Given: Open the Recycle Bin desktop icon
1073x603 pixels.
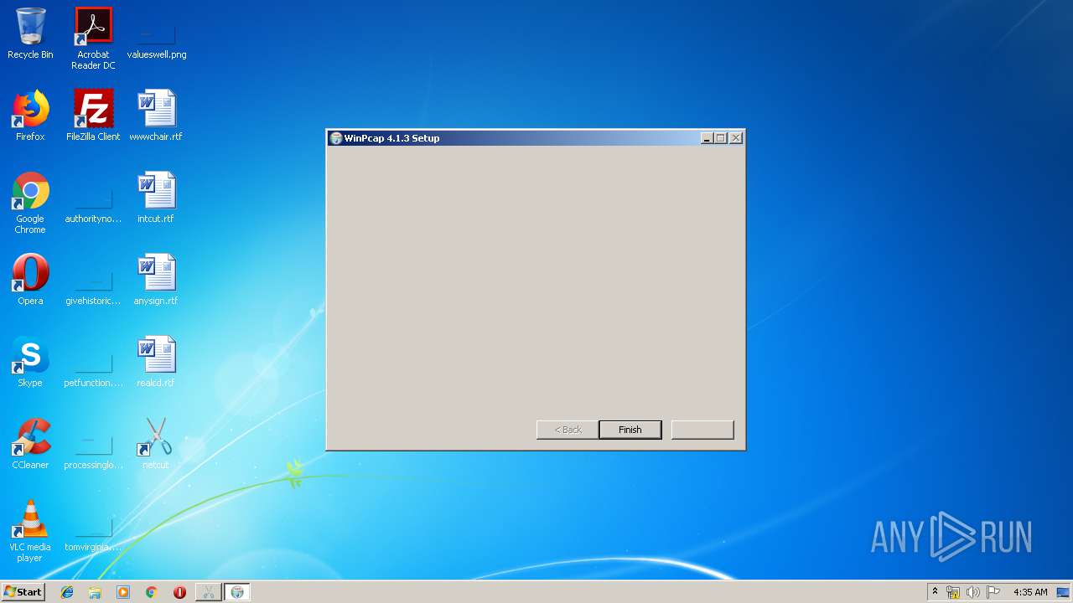Looking at the screenshot, I should tap(30, 33).
